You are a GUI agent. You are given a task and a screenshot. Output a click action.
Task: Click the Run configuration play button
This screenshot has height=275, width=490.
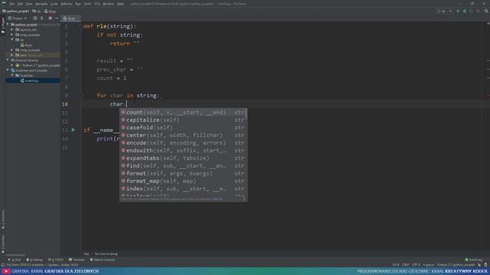tap(458, 11)
